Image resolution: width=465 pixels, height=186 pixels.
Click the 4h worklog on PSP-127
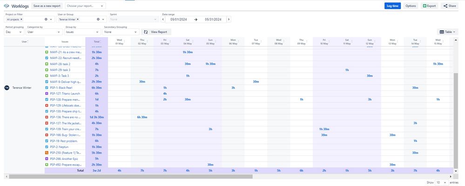[x=165, y=93]
